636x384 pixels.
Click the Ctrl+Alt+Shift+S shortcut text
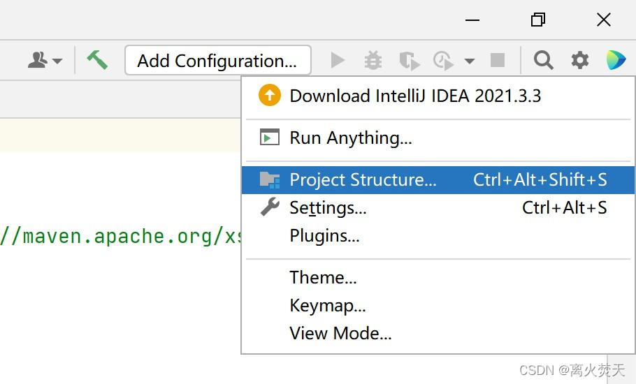(x=540, y=179)
